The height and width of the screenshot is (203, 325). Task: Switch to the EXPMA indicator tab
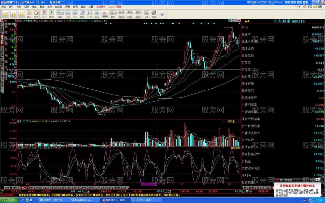pyautogui.click(x=107, y=188)
